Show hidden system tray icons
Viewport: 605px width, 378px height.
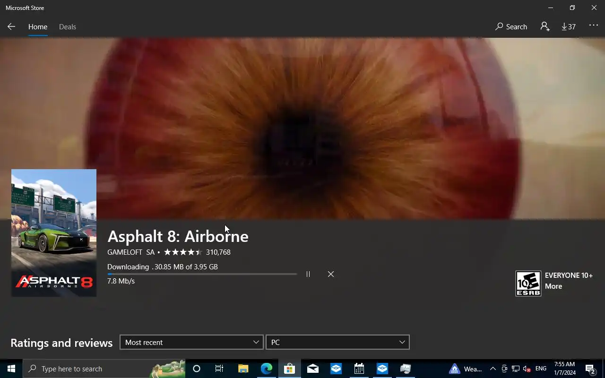(x=493, y=369)
